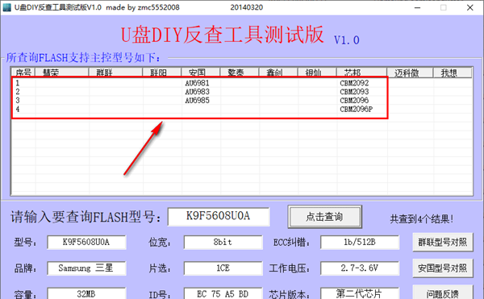Minimize the U盘DIY反查工具 window
The image size is (484, 299).
pos(417,7)
